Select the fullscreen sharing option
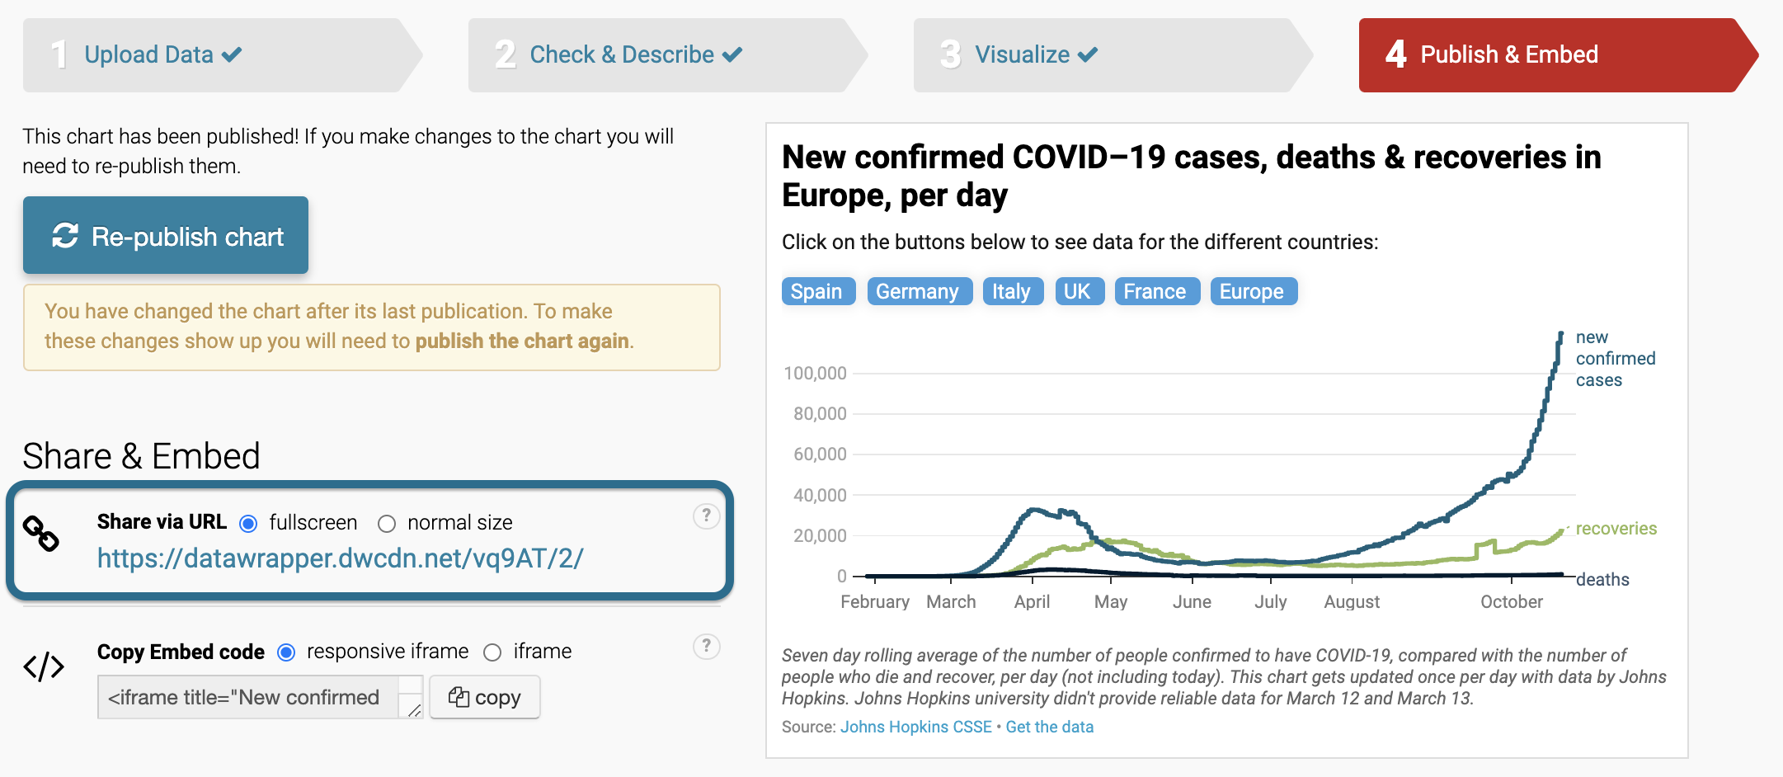 247,522
